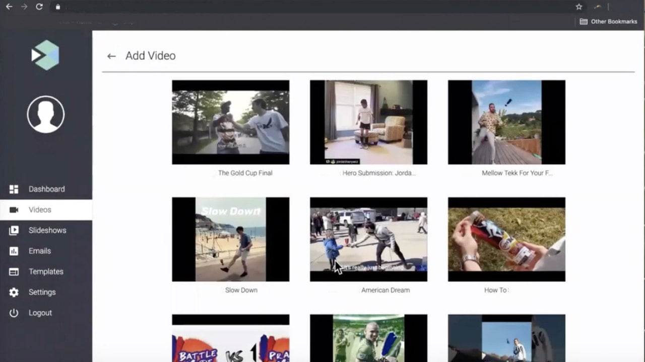Click Hero Submission: Jorda... title
Screen dimensions: 645x362
point(379,173)
